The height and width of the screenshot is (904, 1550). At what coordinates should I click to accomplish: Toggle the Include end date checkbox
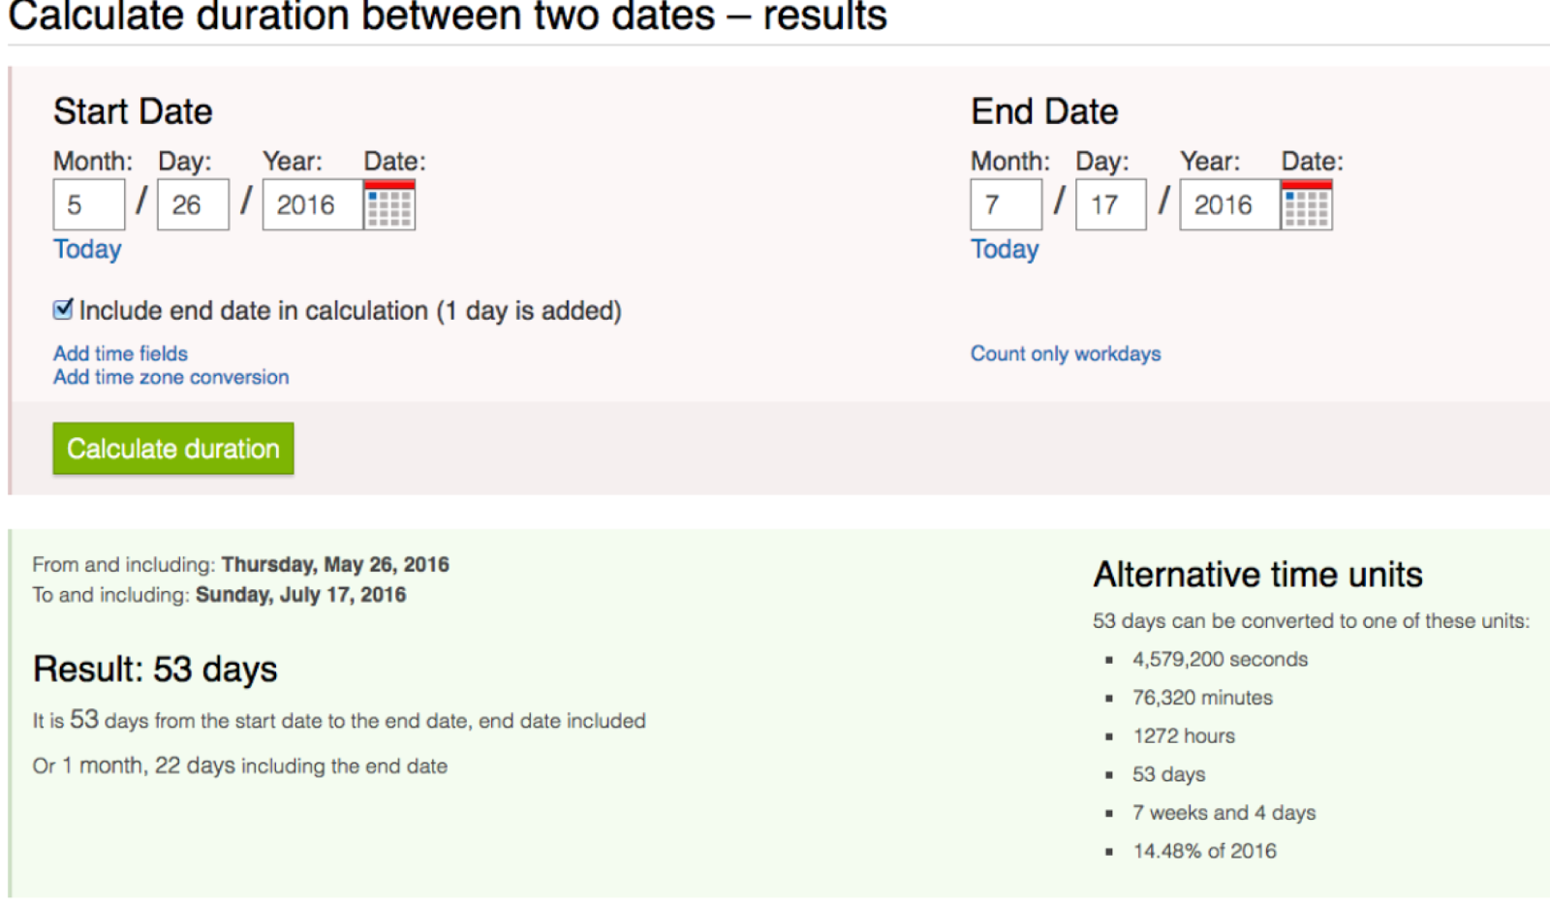(x=63, y=310)
